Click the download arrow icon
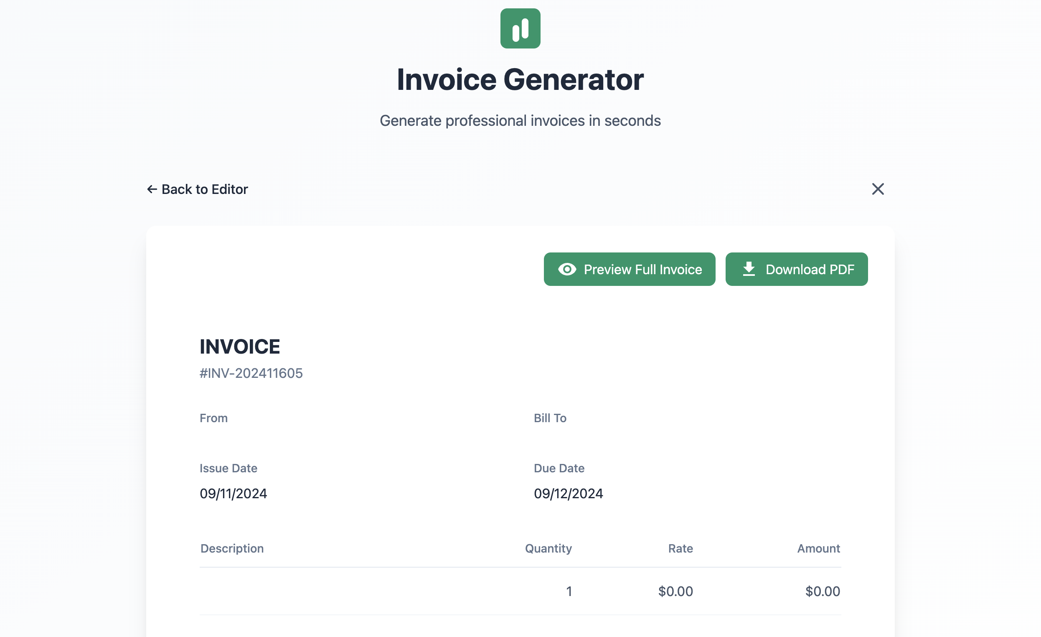The image size is (1041, 637). (x=749, y=269)
